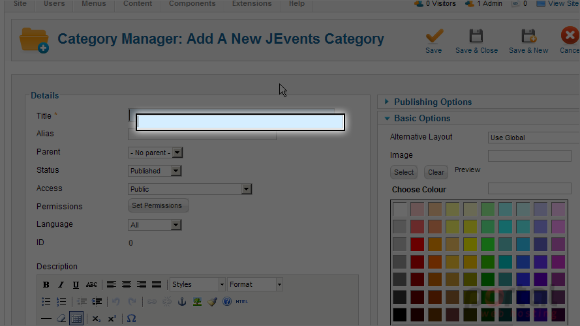This screenshot has height=326, width=580.
Task: Open the editor Styles dropdown
Action: pyautogui.click(x=198, y=284)
